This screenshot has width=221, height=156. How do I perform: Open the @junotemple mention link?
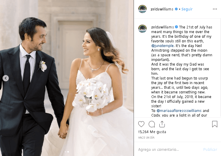pyautogui.click(x=162, y=46)
